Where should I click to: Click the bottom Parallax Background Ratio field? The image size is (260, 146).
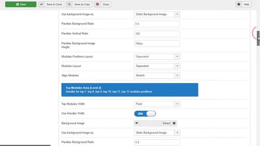click(x=157, y=142)
